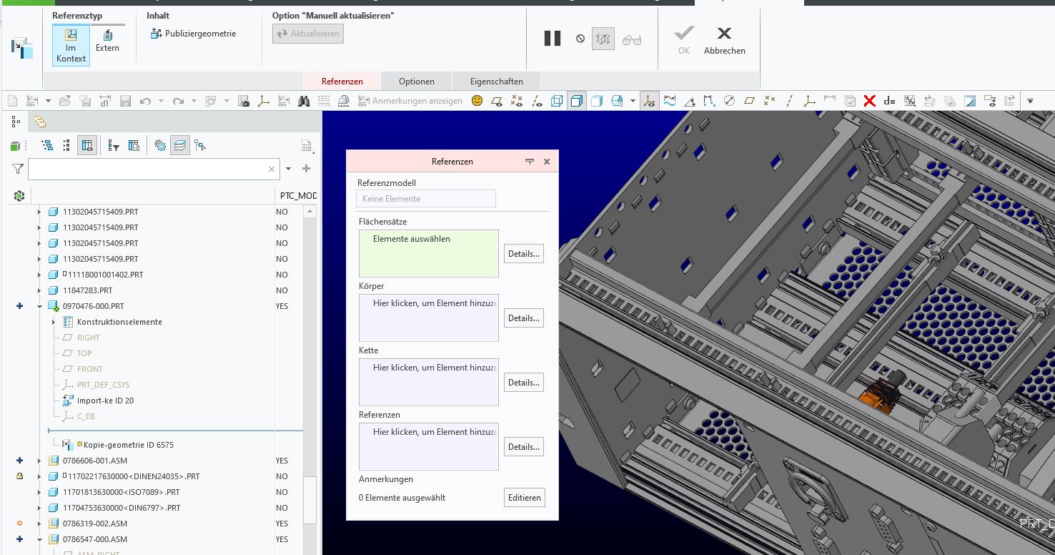Image resolution: width=1055 pixels, height=555 pixels.
Task: Click the undo arrow in toolbar
Action: (x=145, y=101)
